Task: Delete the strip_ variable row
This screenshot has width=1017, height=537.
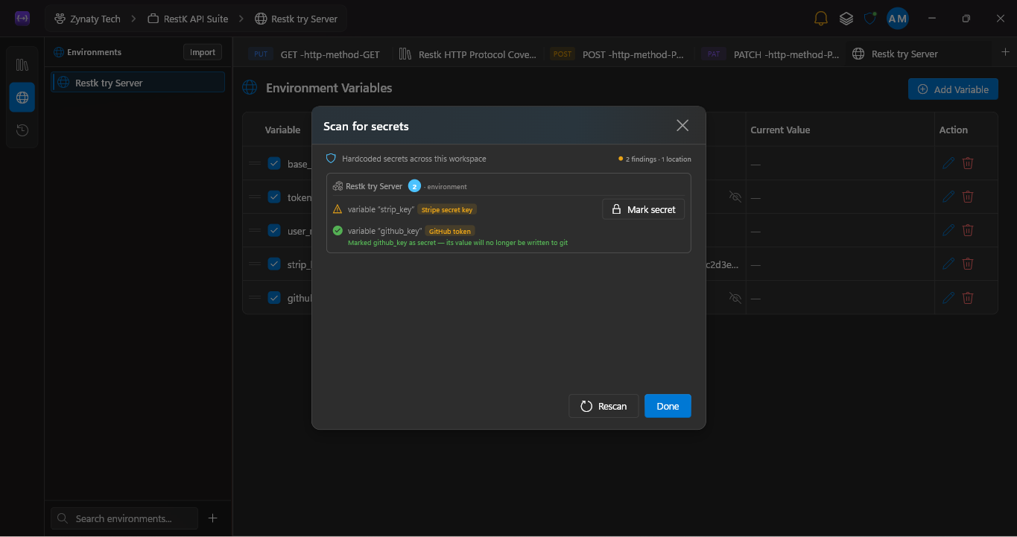Action: pos(968,264)
